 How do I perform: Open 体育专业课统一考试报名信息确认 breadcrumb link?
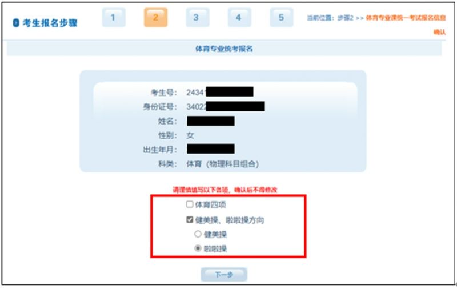(406, 25)
